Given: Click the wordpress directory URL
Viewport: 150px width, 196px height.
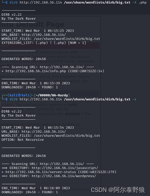Looking at the screenshot, I should 64,176.
